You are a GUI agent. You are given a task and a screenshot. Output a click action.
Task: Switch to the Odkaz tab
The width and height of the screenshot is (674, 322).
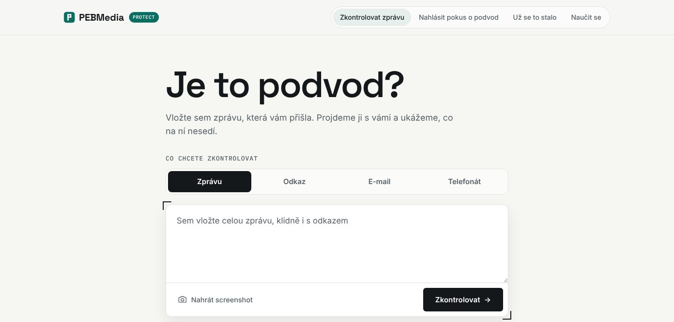pyautogui.click(x=295, y=182)
